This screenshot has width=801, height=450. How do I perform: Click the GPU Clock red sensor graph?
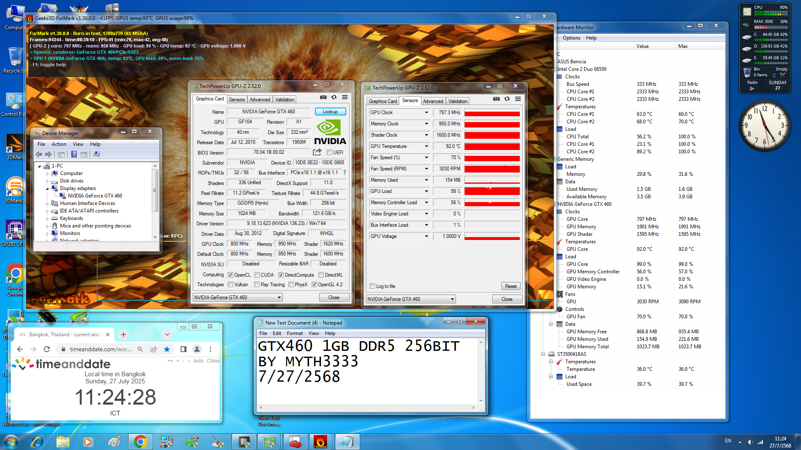click(492, 112)
